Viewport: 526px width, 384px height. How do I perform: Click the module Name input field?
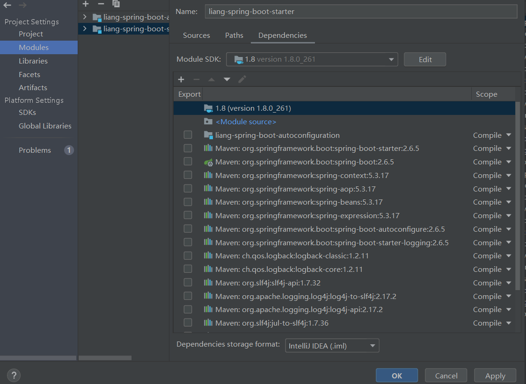pyautogui.click(x=361, y=11)
